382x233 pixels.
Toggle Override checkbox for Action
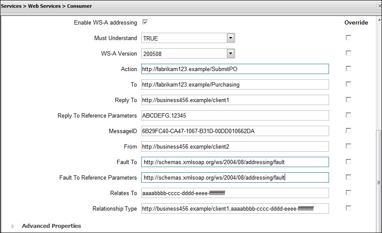click(x=348, y=68)
